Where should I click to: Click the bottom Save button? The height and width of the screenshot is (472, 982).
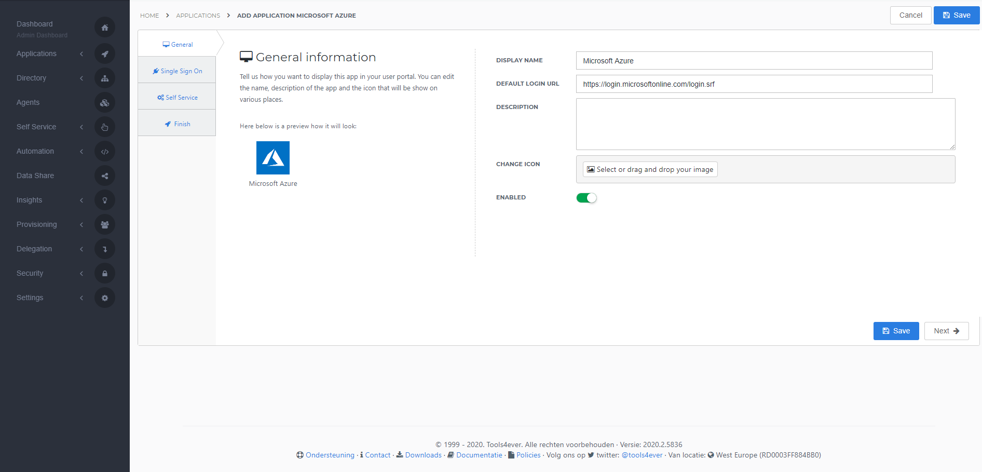(896, 331)
